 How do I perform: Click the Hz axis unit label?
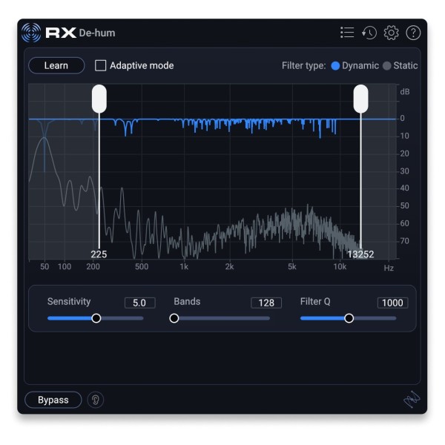(x=389, y=268)
